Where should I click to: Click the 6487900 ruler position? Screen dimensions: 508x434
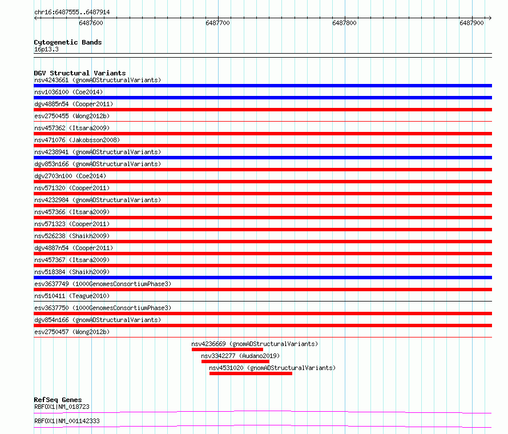coord(471,23)
